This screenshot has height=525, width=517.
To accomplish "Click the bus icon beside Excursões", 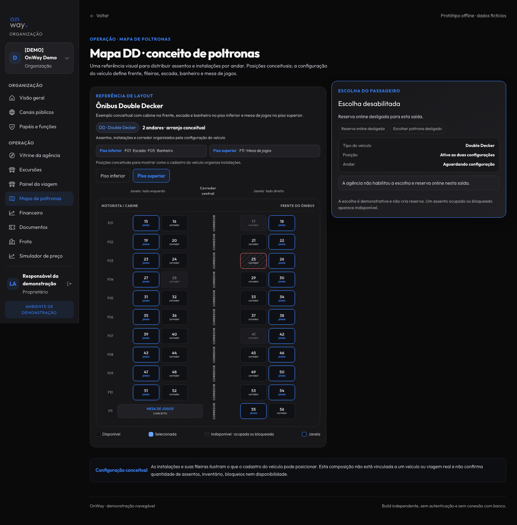I will click(12, 170).
